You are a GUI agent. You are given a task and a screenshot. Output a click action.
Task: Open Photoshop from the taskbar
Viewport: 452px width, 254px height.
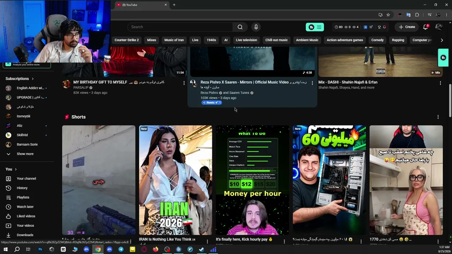pos(40,249)
